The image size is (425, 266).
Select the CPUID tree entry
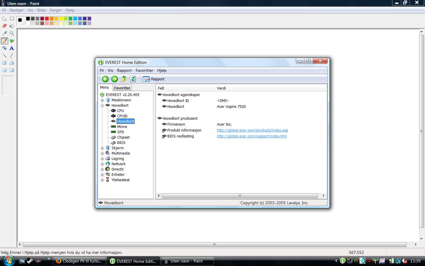[122, 116]
